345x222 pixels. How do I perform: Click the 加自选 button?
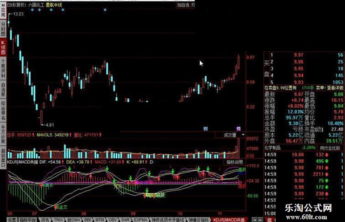(184, 5)
